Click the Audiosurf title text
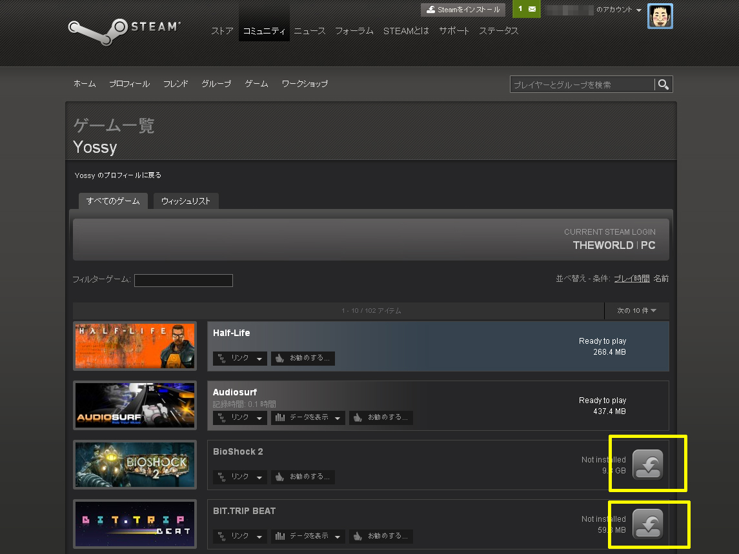 tap(235, 392)
